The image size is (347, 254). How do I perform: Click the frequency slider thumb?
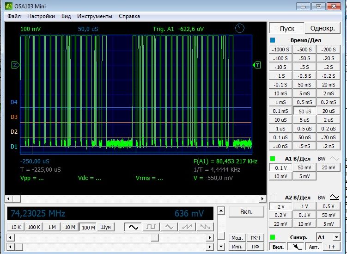coord(155,238)
